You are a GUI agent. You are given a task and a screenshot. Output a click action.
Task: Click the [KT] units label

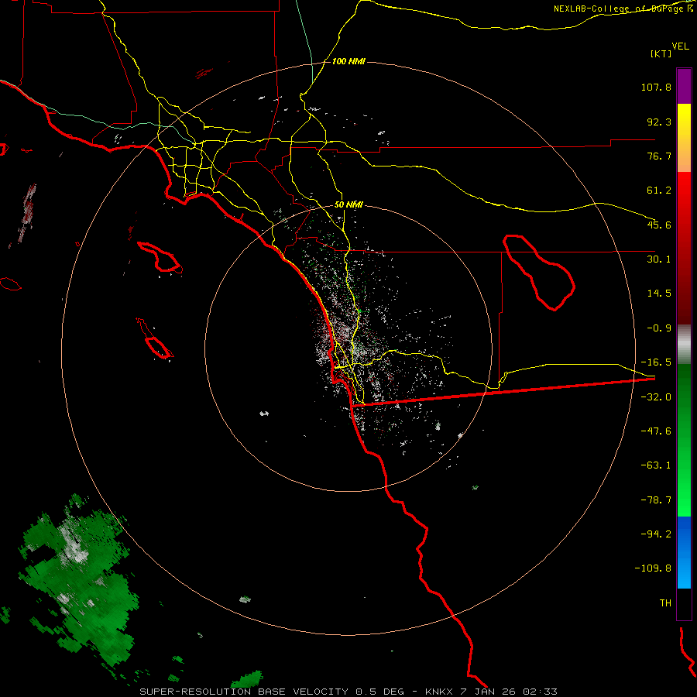[661, 53]
